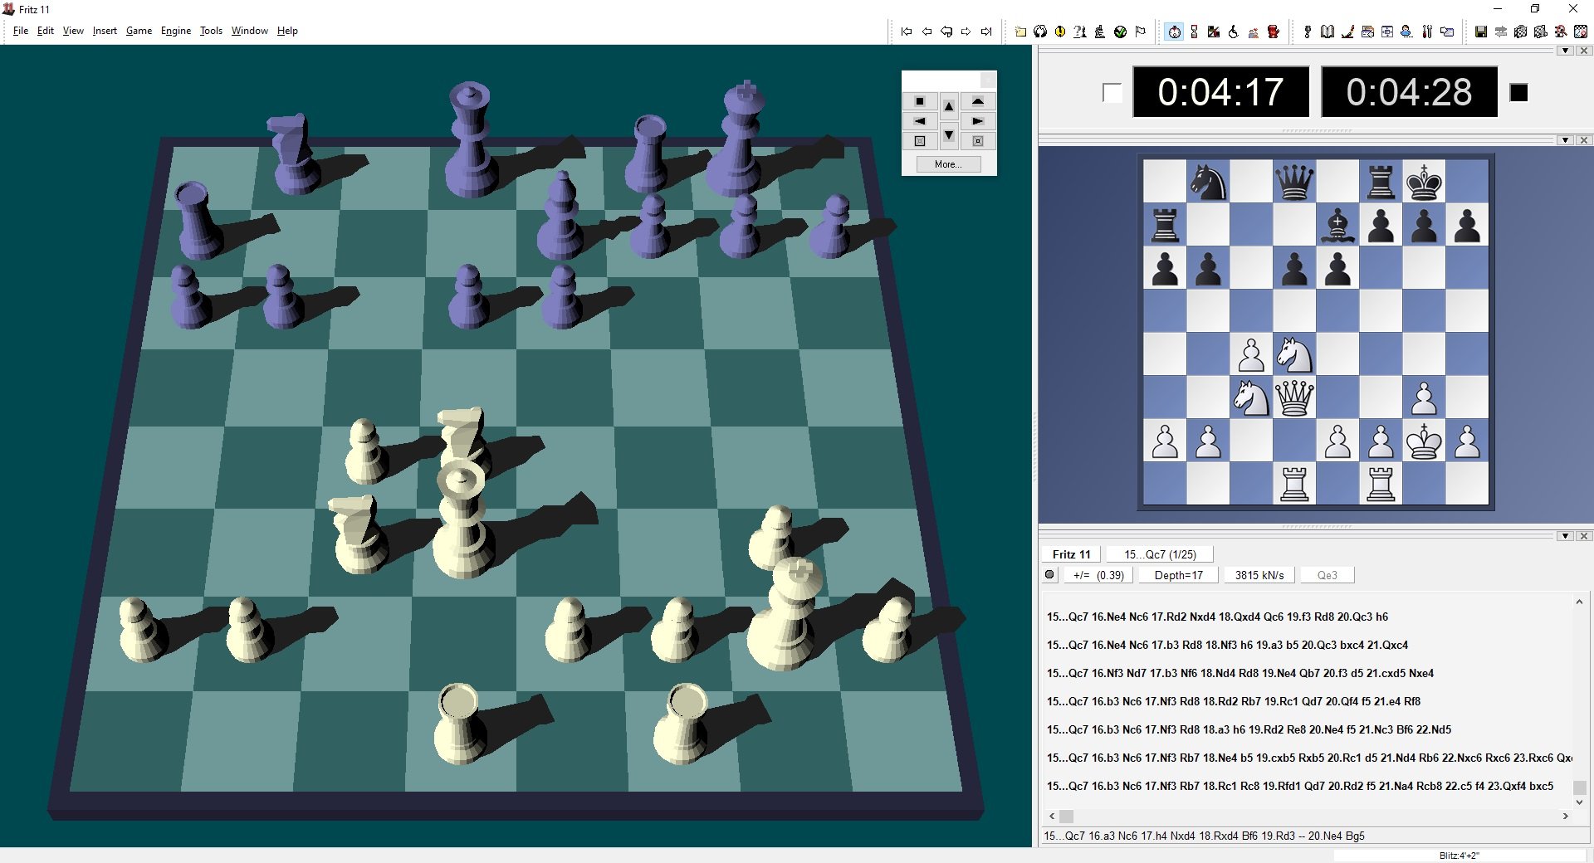The height and width of the screenshot is (863, 1594).
Task: Close the engine analysis pane
Action: click(x=1583, y=536)
